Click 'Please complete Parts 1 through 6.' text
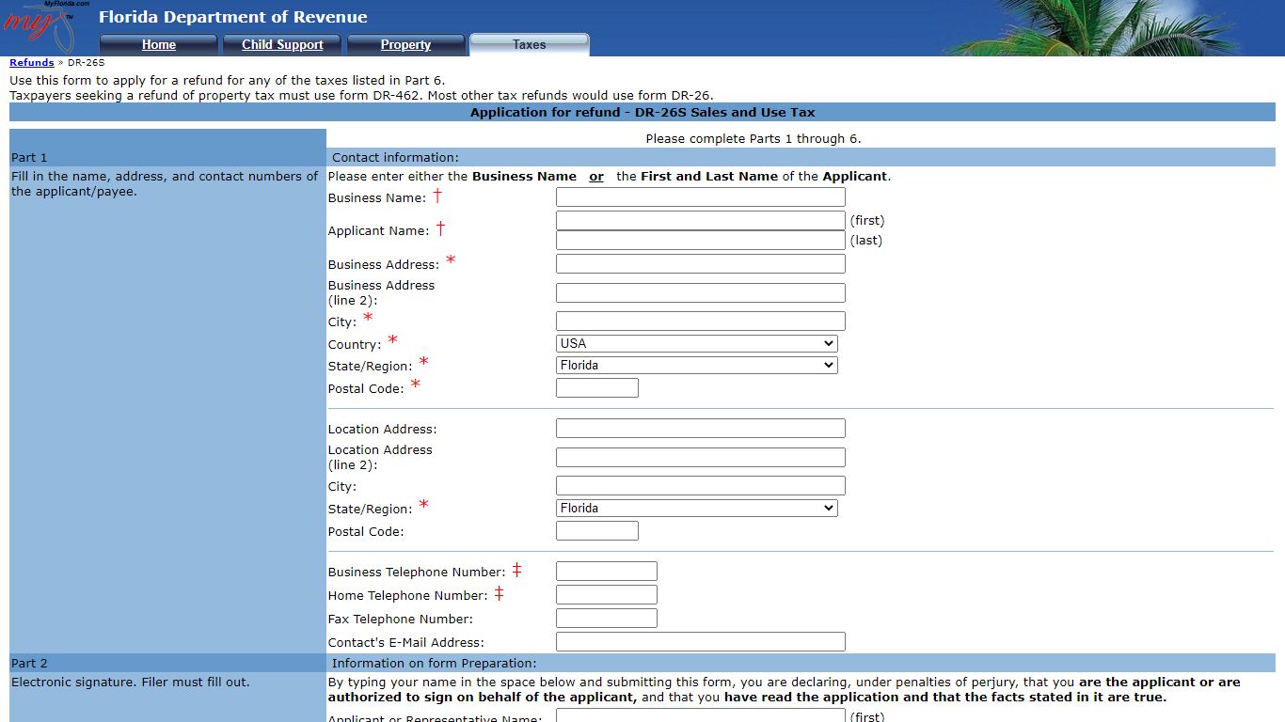The image size is (1285, 722). (x=754, y=139)
